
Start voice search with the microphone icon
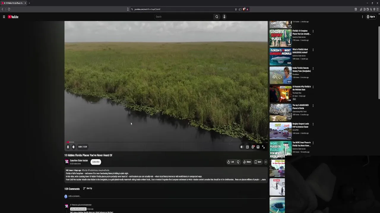(x=224, y=17)
